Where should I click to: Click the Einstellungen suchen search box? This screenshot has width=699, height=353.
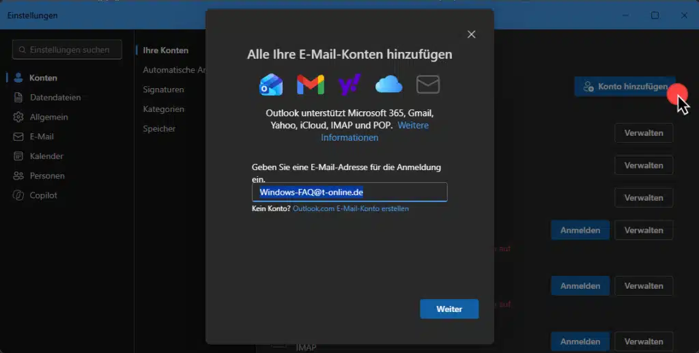pyautogui.click(x=67, y=50)
